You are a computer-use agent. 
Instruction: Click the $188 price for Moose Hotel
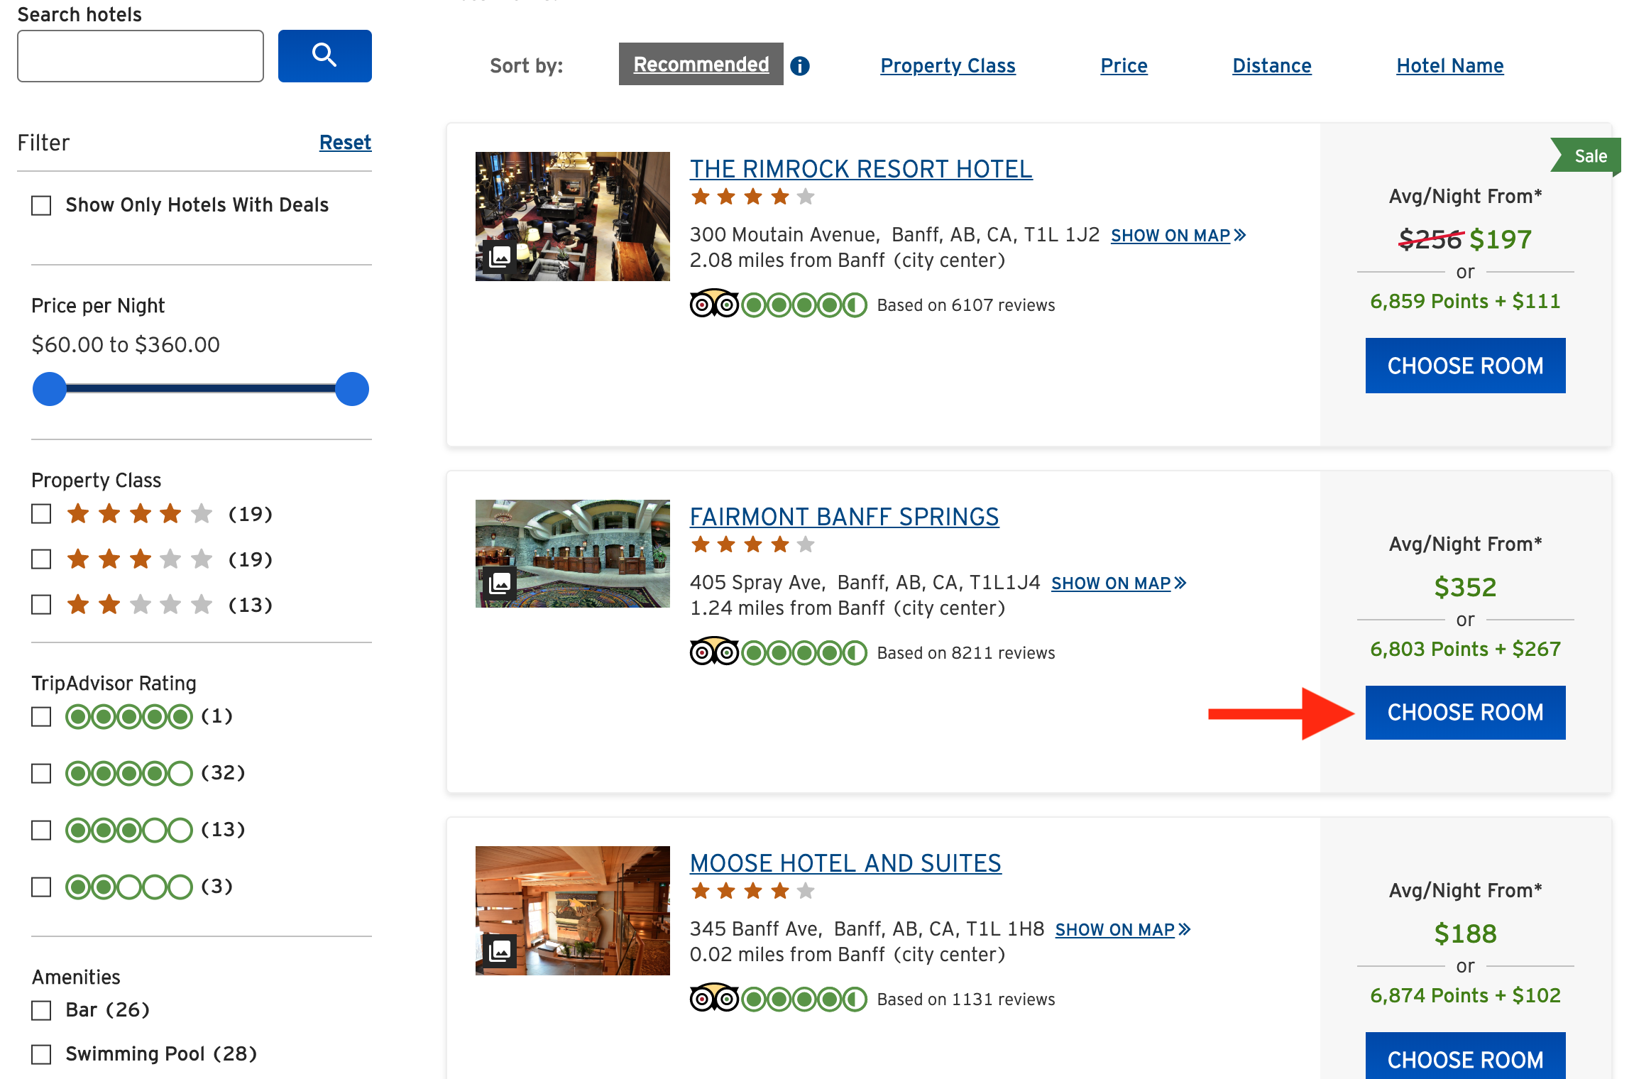[1465, 933]
